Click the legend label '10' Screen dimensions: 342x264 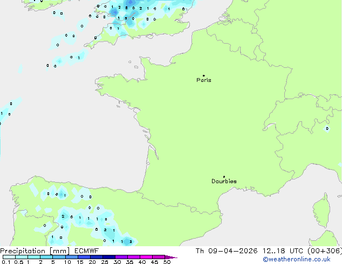pyautogui.click(x=67, y=262)
